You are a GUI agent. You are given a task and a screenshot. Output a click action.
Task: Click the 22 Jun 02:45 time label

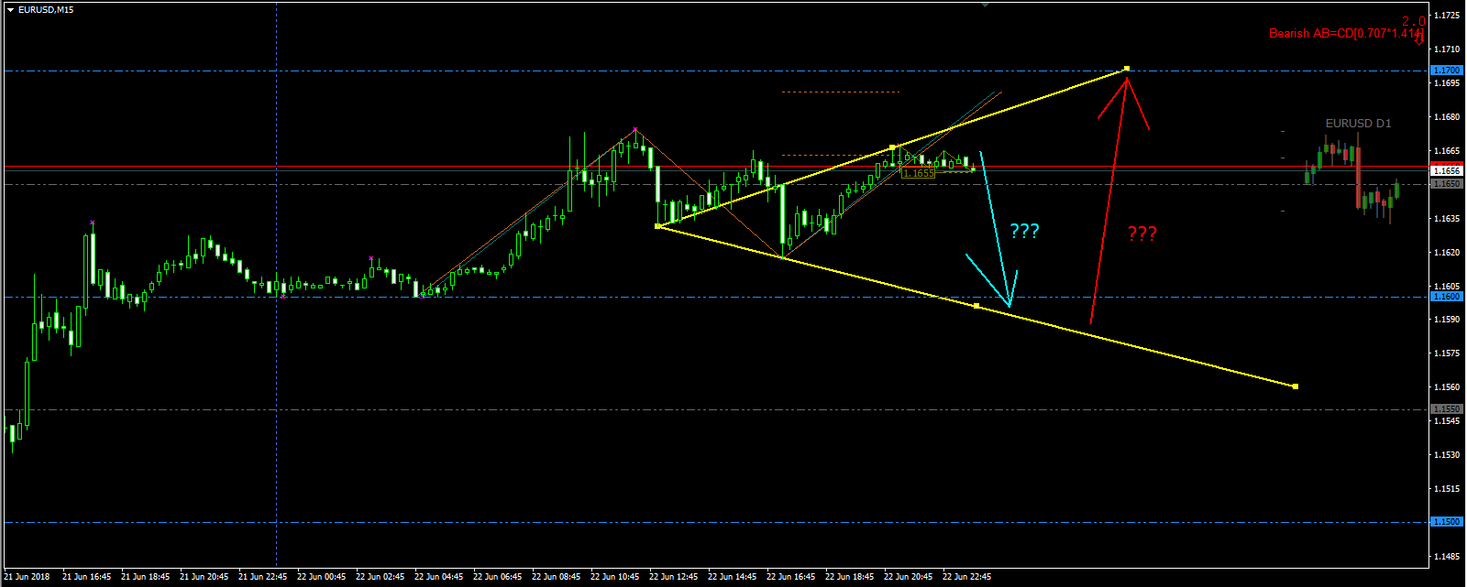pyautogui.click(x=380, y=577)
